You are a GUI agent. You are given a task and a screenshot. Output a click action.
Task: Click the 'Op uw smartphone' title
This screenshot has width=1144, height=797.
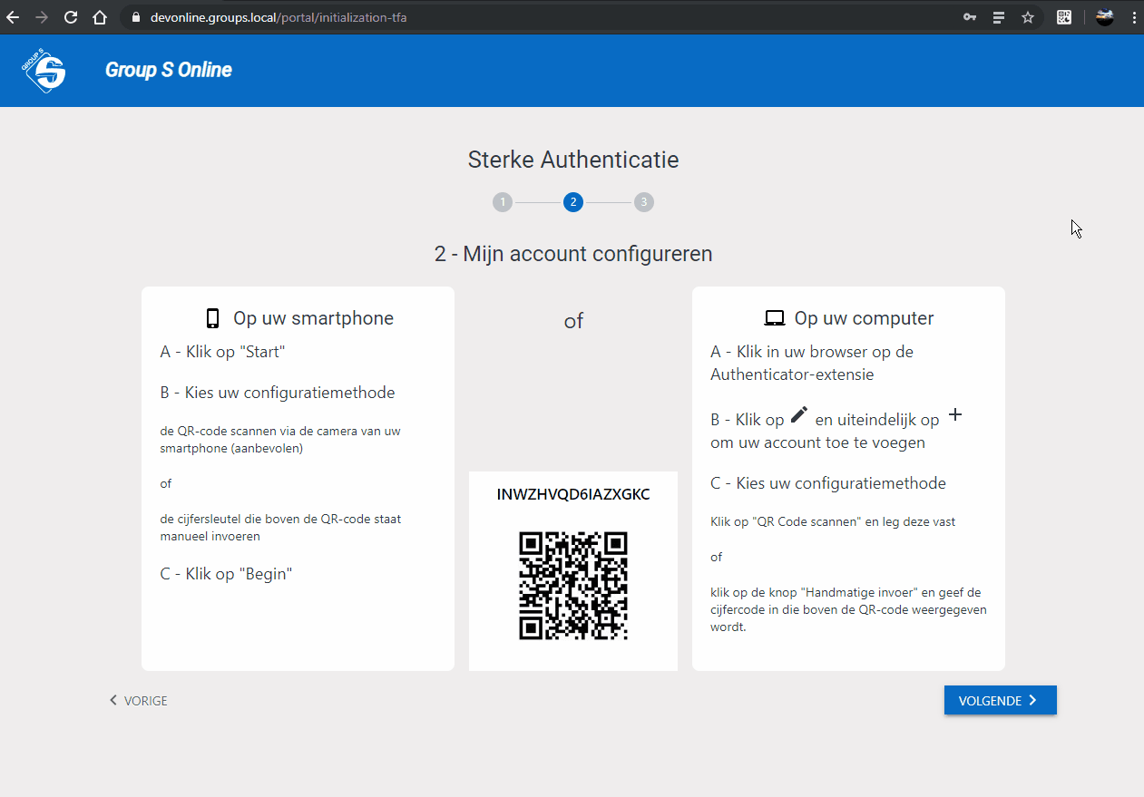(x=314, y=318)
